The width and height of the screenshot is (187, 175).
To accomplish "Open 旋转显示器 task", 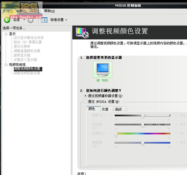I will [22, 55].
